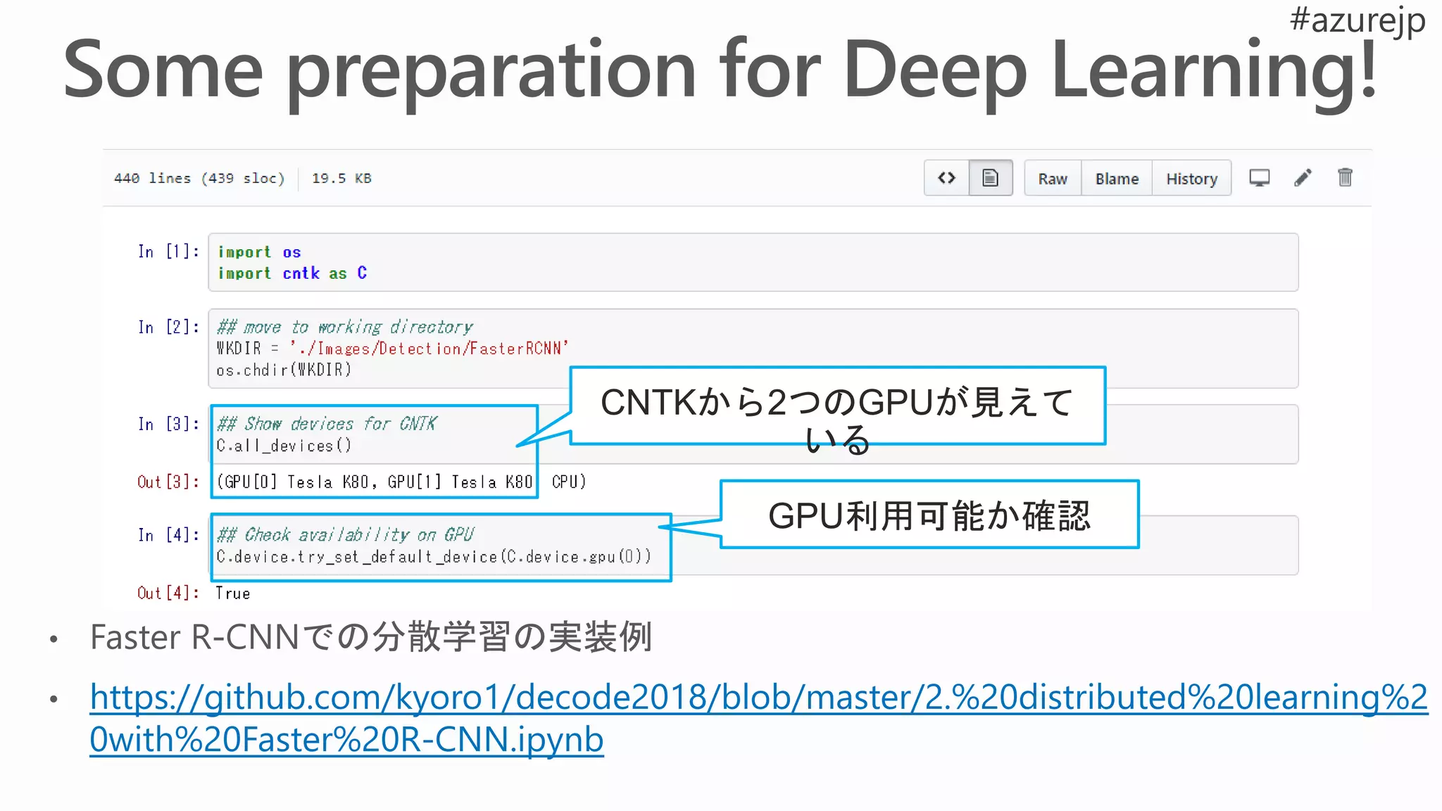This screenshot has width=1442, height=811.
Task: Delete file with trash icon
Action: (1345, 177)
